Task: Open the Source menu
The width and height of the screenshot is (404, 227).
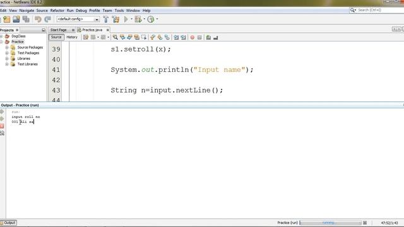Action: (42, 11)
